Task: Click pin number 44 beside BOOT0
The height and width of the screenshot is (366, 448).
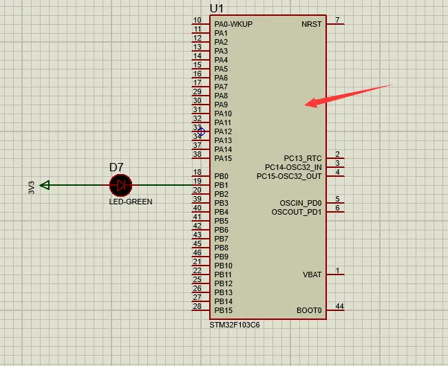Action: point(339,306)
